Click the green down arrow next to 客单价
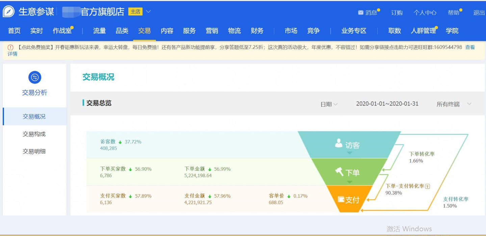The width and height of the screenshot is (486, 236). tap(289, 196)
